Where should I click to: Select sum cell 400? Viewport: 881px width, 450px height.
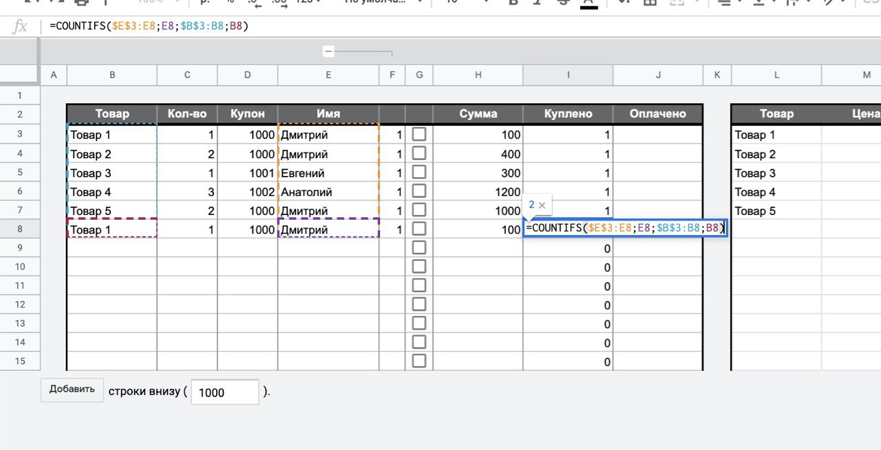tap(478, 154)
